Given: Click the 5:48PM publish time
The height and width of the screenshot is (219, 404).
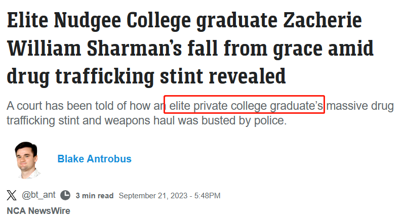Looking at the screenshot, I should [x=208, y=196].
